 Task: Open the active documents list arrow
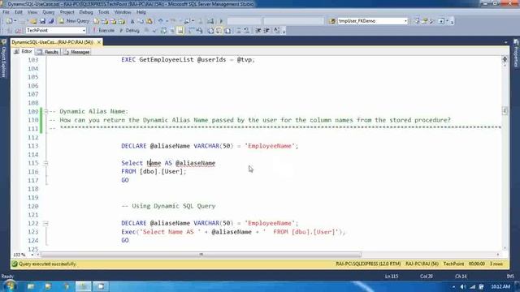[x=505, y=42]
